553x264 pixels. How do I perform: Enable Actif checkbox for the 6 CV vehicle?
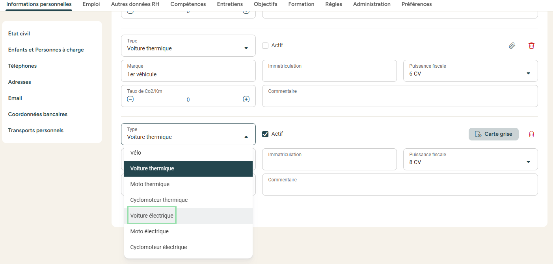click(x=265, y=46)
